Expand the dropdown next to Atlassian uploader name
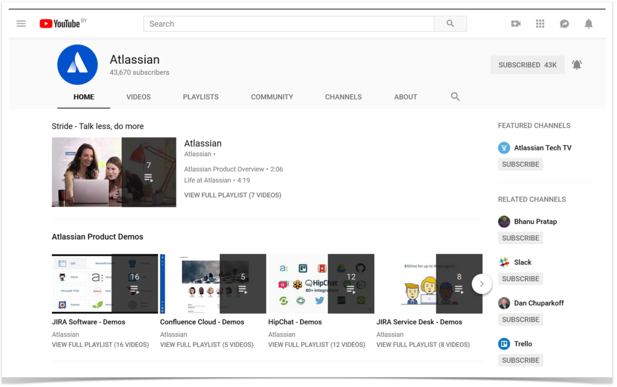The image size is (617, 387). (215, 154)
